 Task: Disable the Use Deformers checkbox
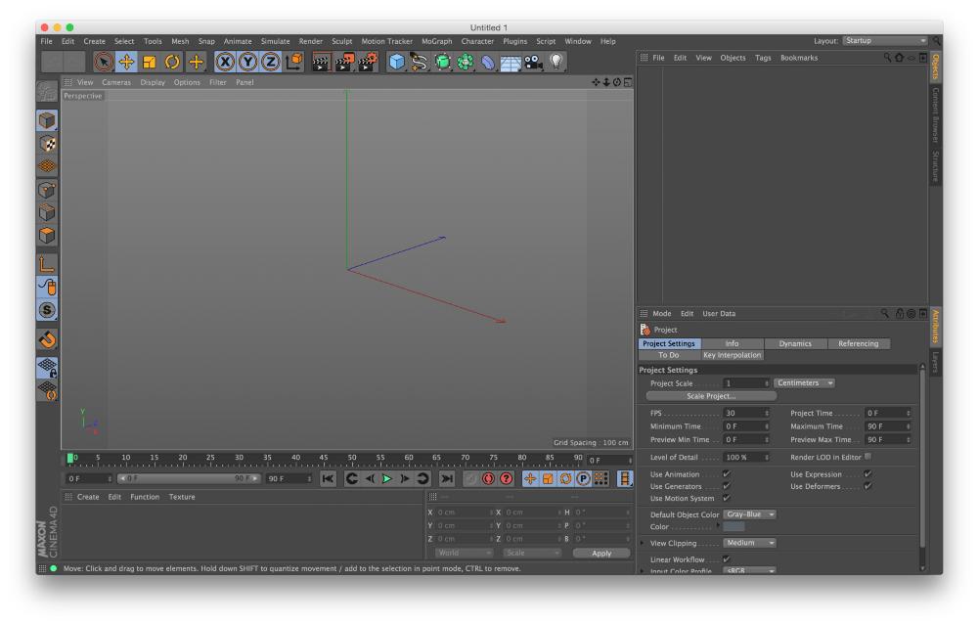pos(867,486)
